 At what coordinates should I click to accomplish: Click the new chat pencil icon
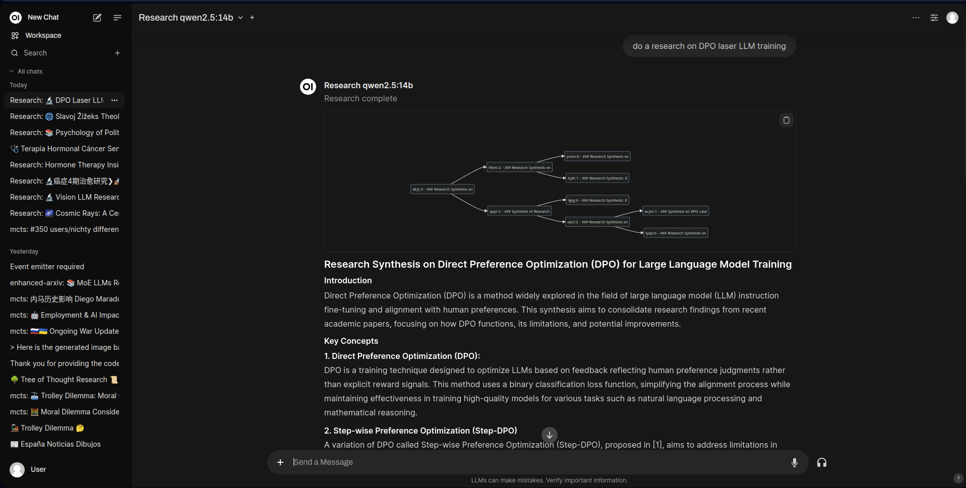tap(97, 18)
